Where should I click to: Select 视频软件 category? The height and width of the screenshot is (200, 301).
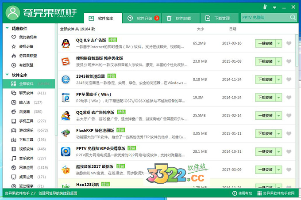29,149
